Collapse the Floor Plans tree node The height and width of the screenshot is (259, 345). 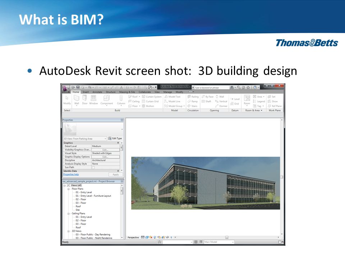[68, 189]
